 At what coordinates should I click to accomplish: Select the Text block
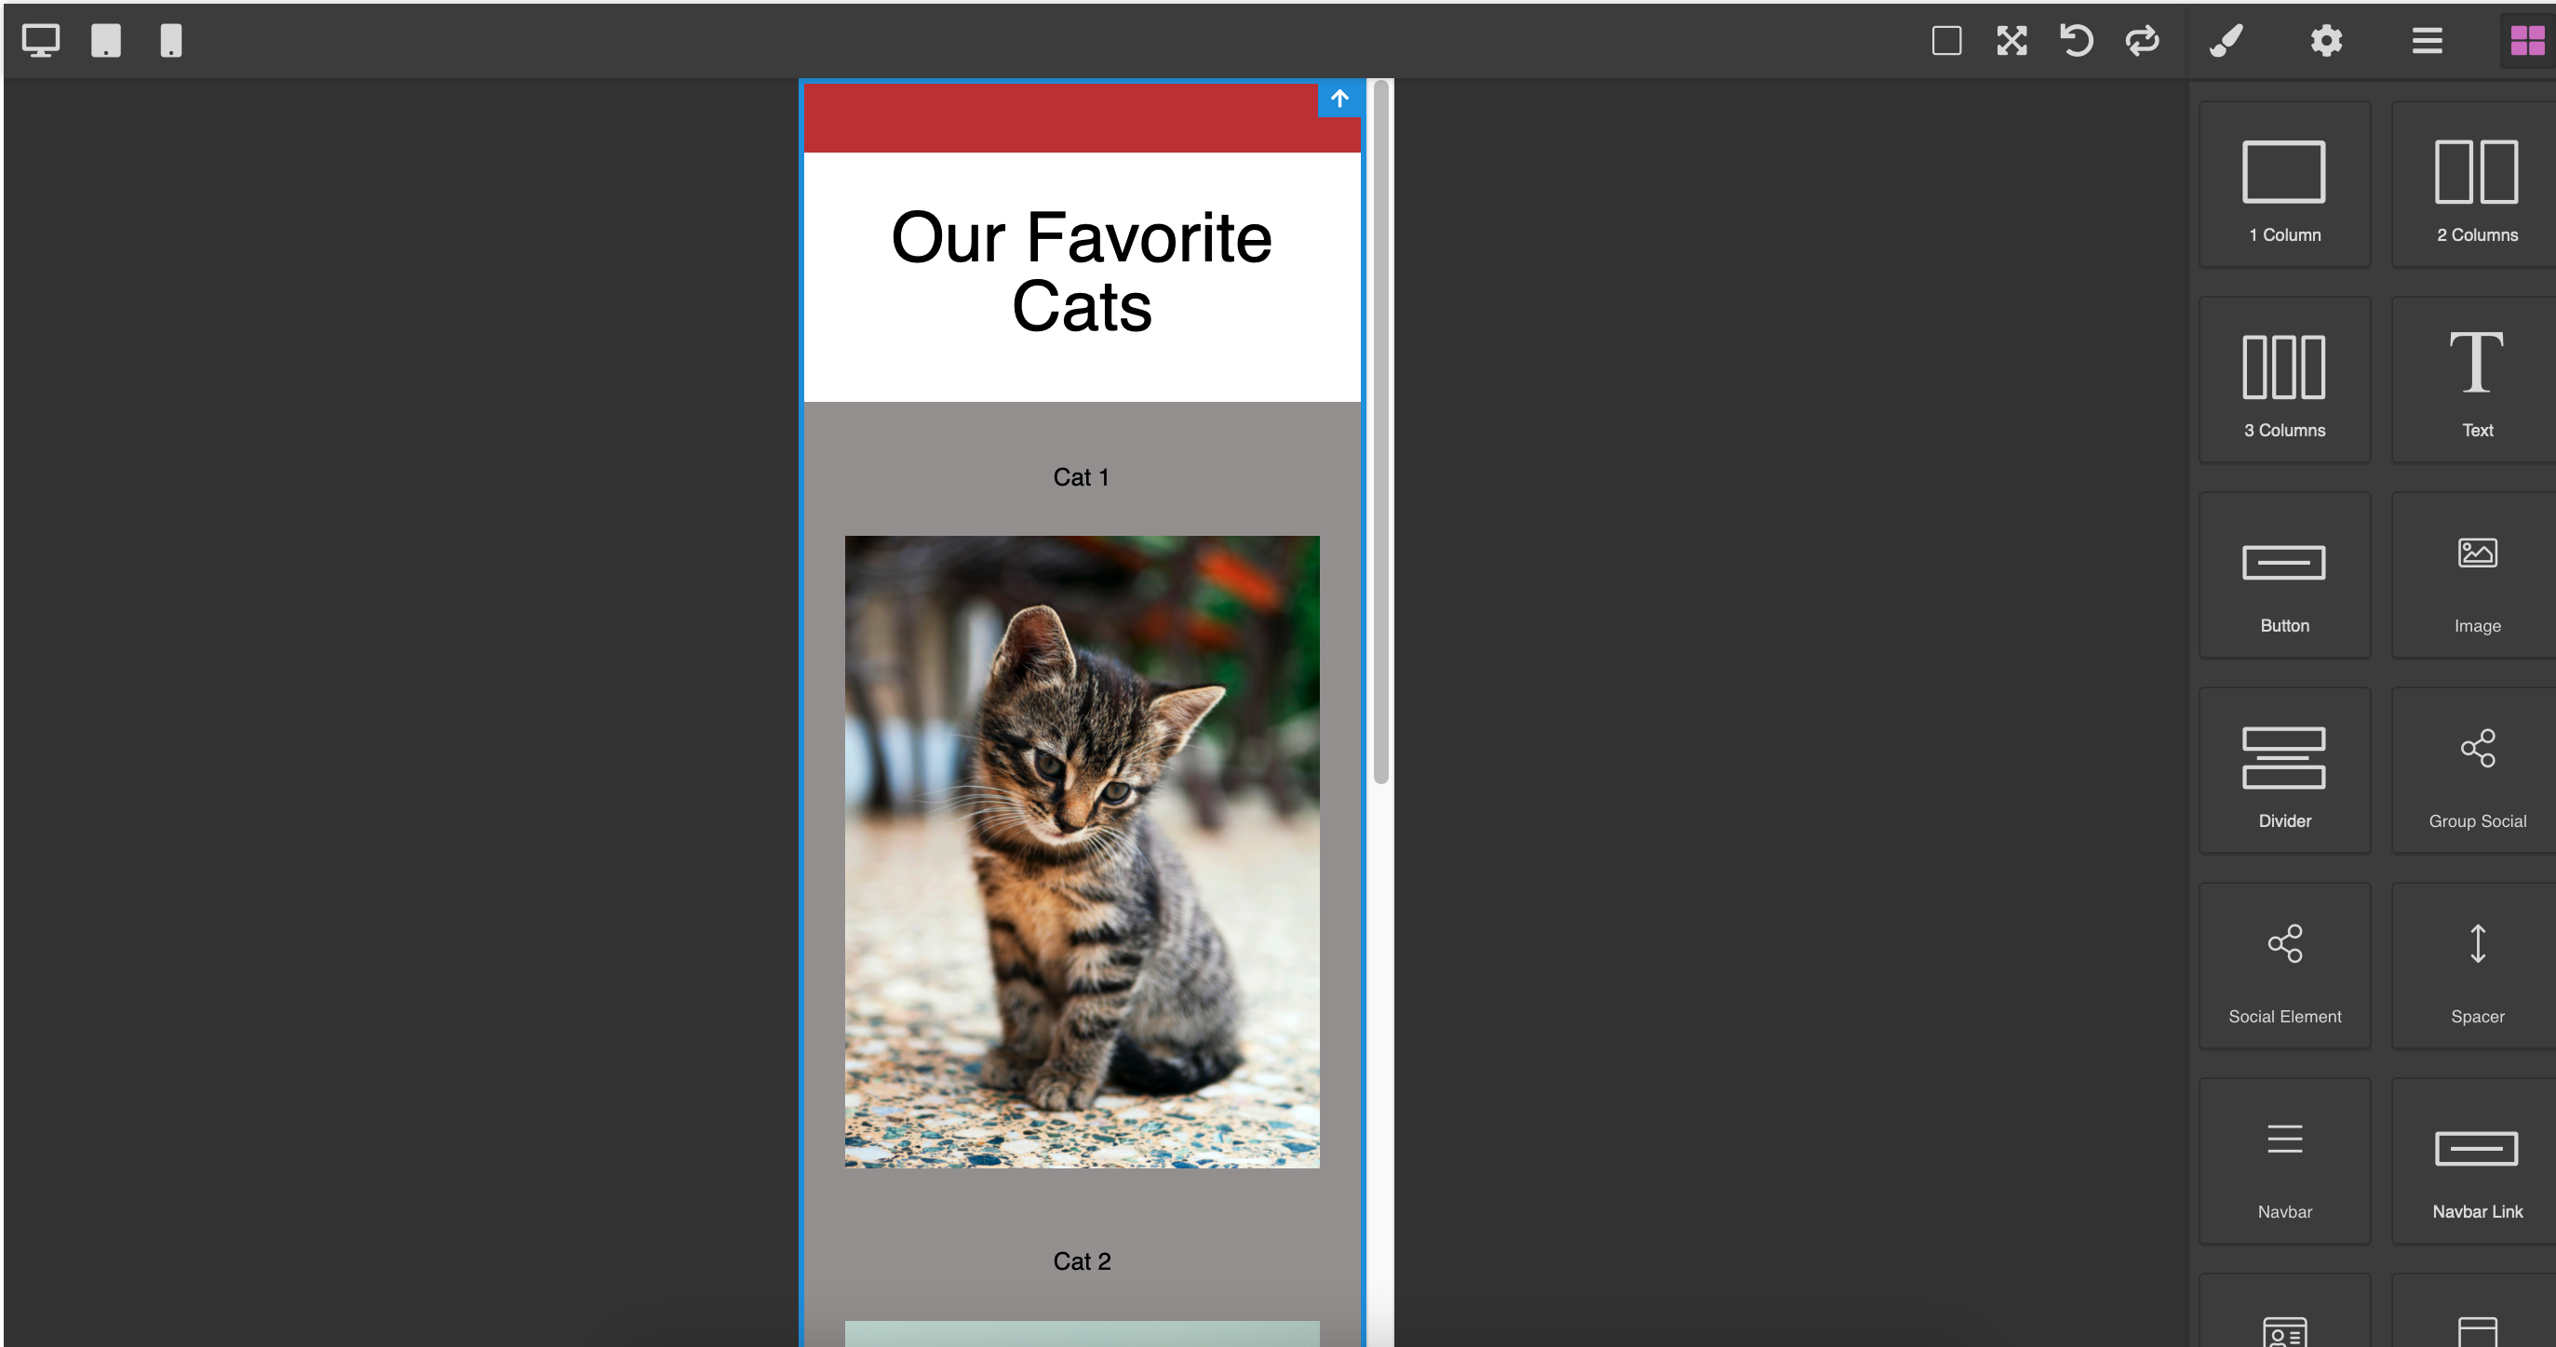tap(2476, 380)
